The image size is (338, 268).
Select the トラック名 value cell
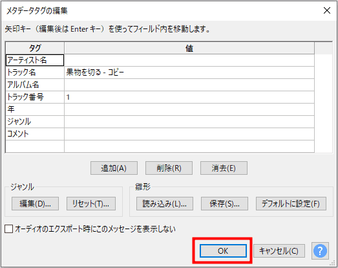coord(189,73)
